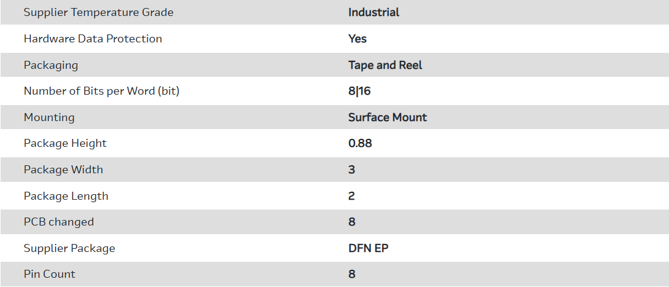Select the 0.88 height value
669x287 pixels.
point(360,143)
